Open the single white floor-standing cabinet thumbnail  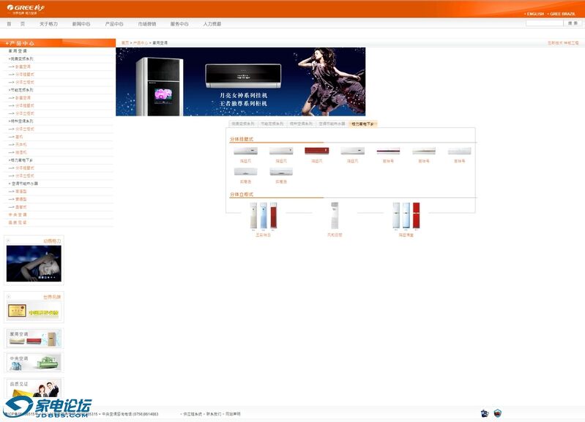point(335,216)
